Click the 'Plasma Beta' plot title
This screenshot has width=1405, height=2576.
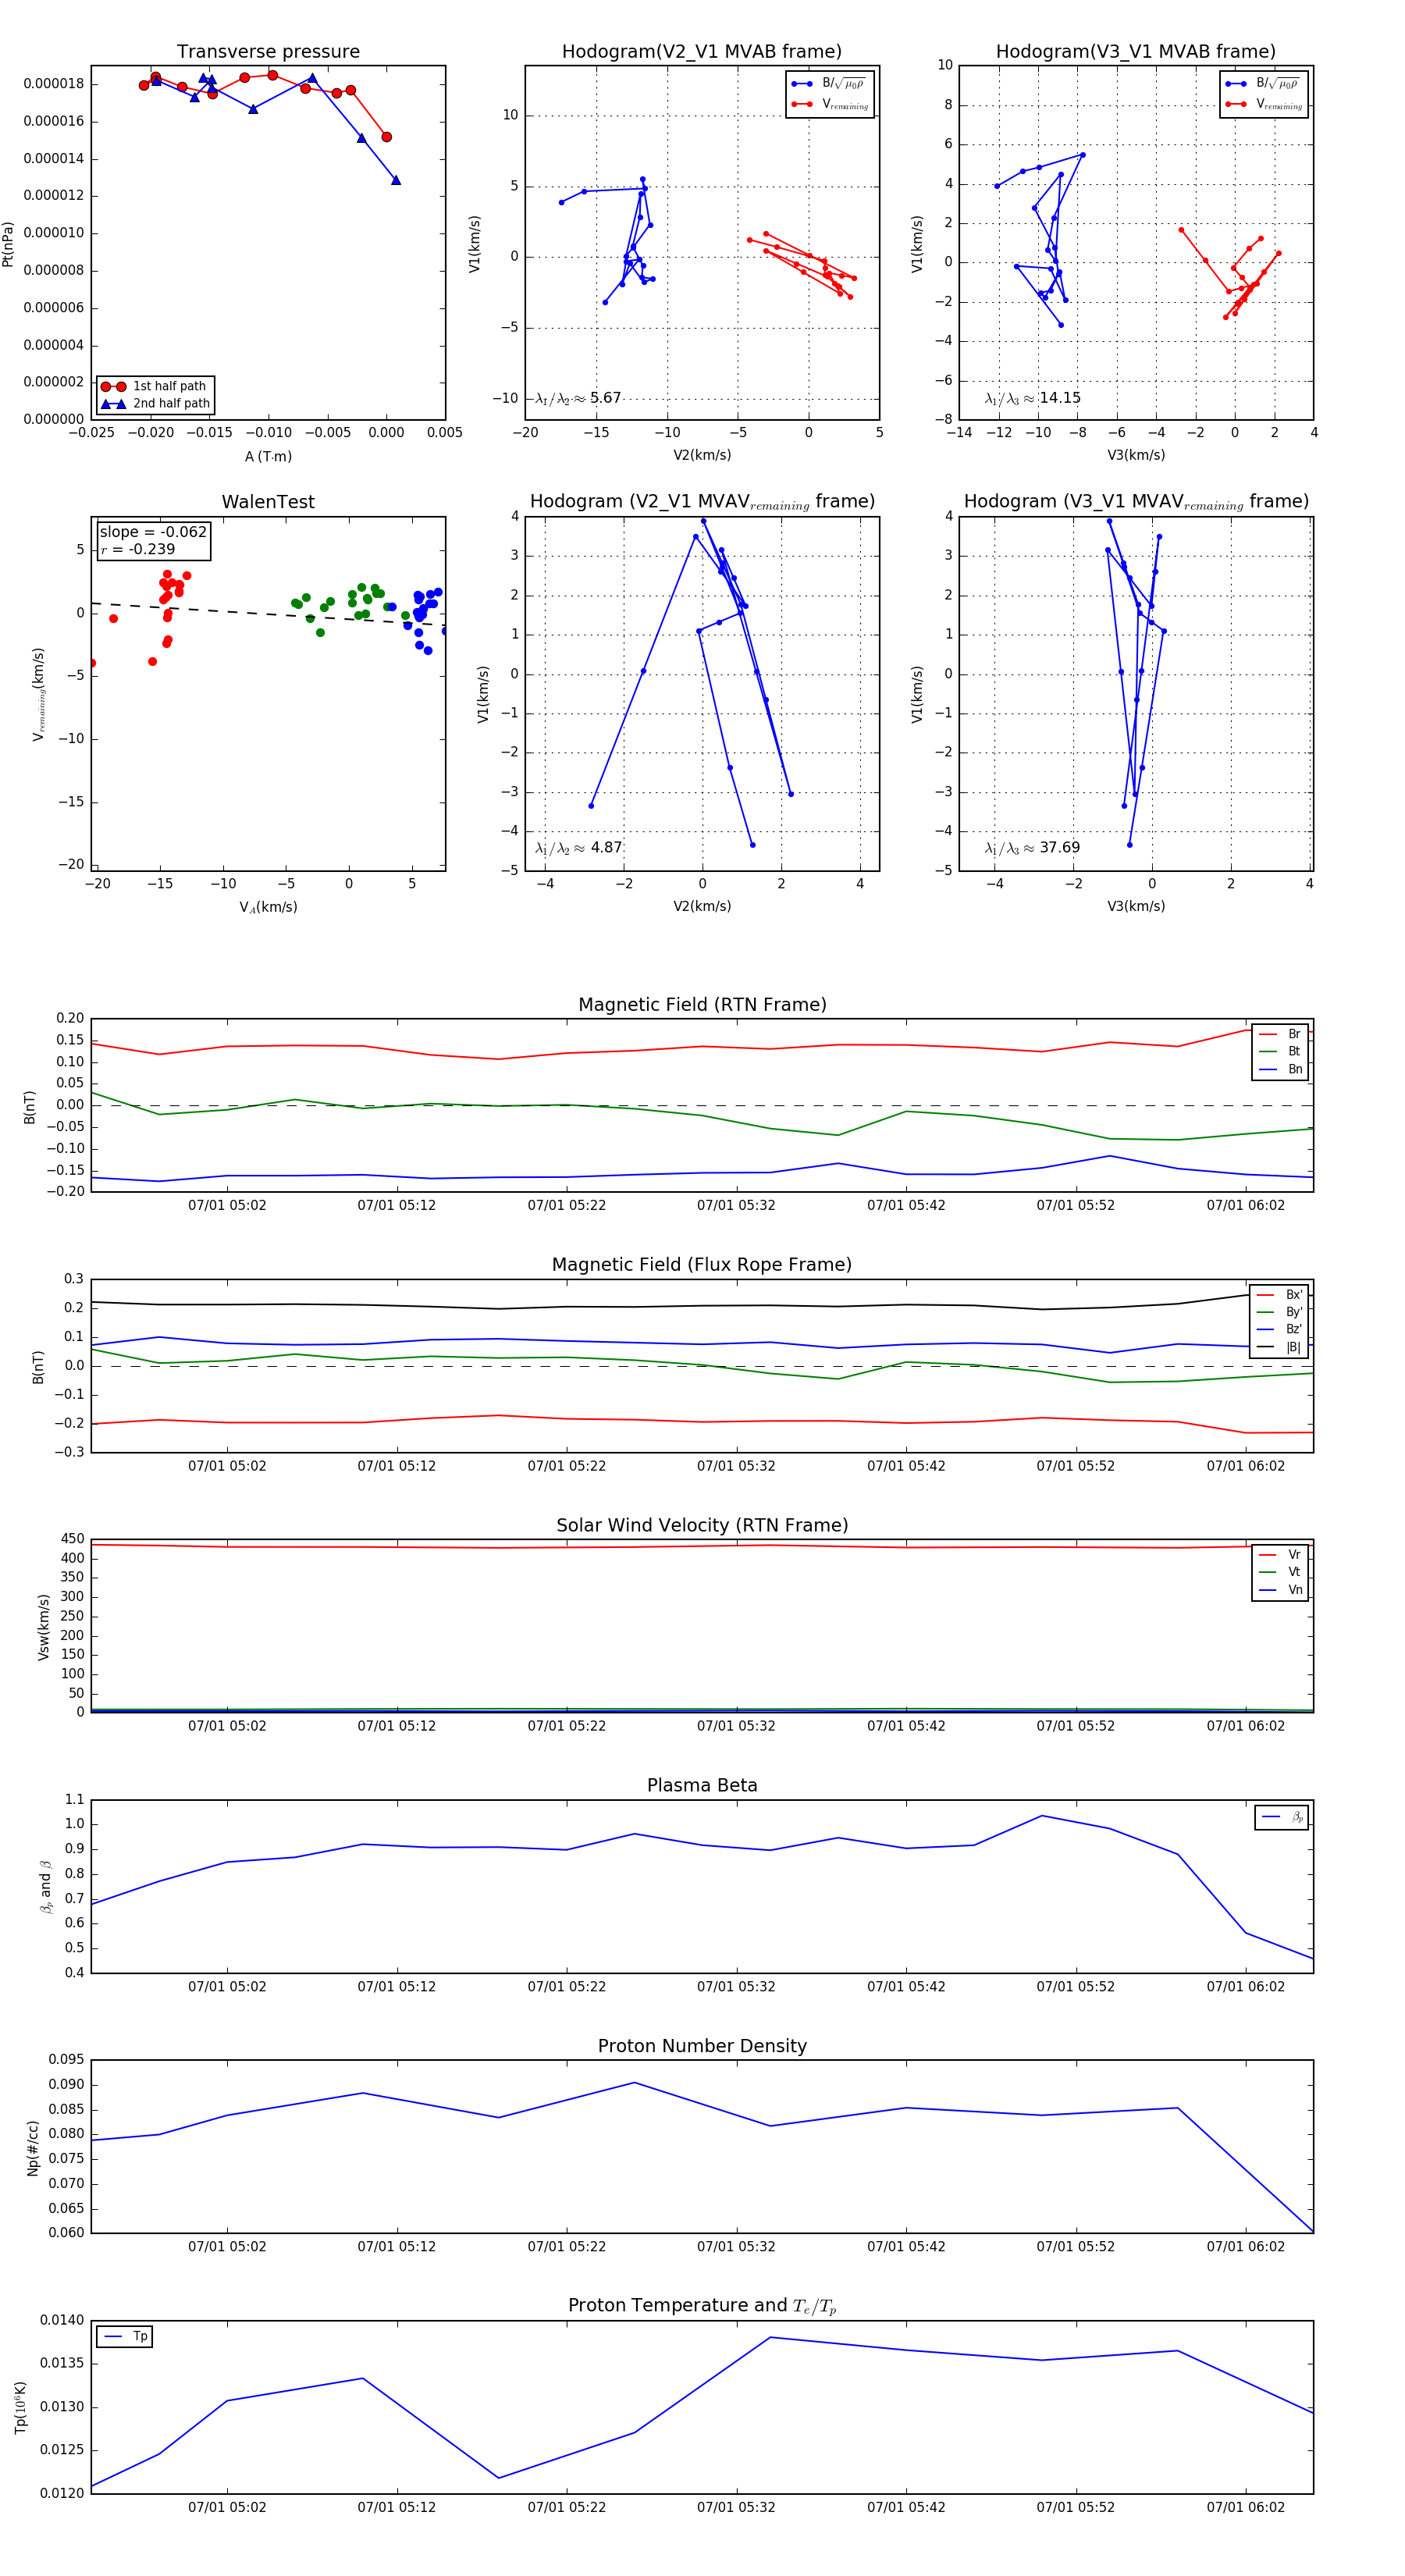pyautogui.click(x=702, y=1785)
